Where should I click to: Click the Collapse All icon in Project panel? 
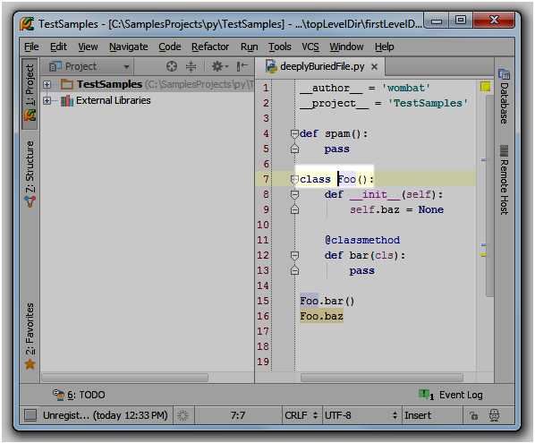coord(191,66)
